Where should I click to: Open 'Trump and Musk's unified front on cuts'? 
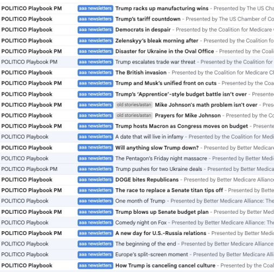166,83
